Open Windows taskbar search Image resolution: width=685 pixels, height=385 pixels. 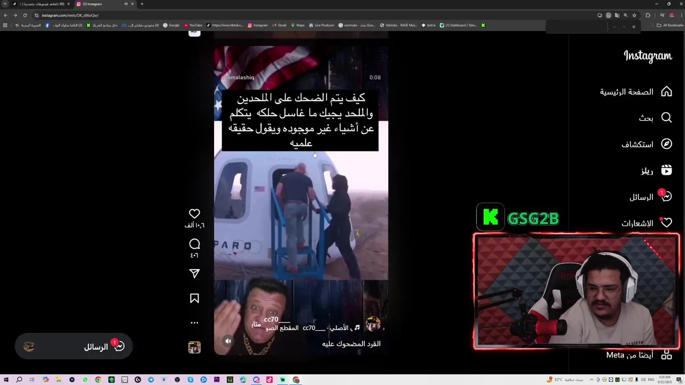[19, 380]
